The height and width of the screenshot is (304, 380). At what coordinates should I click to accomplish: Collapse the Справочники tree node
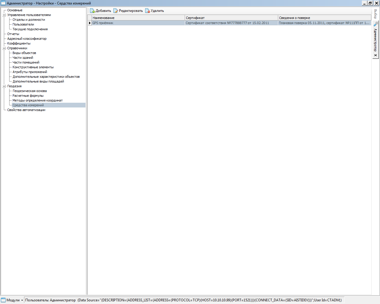pos(4,48)
